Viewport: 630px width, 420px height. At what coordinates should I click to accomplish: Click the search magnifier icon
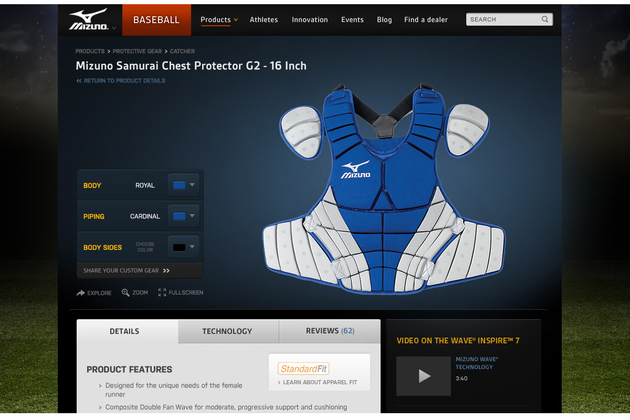tap(545, 19)
